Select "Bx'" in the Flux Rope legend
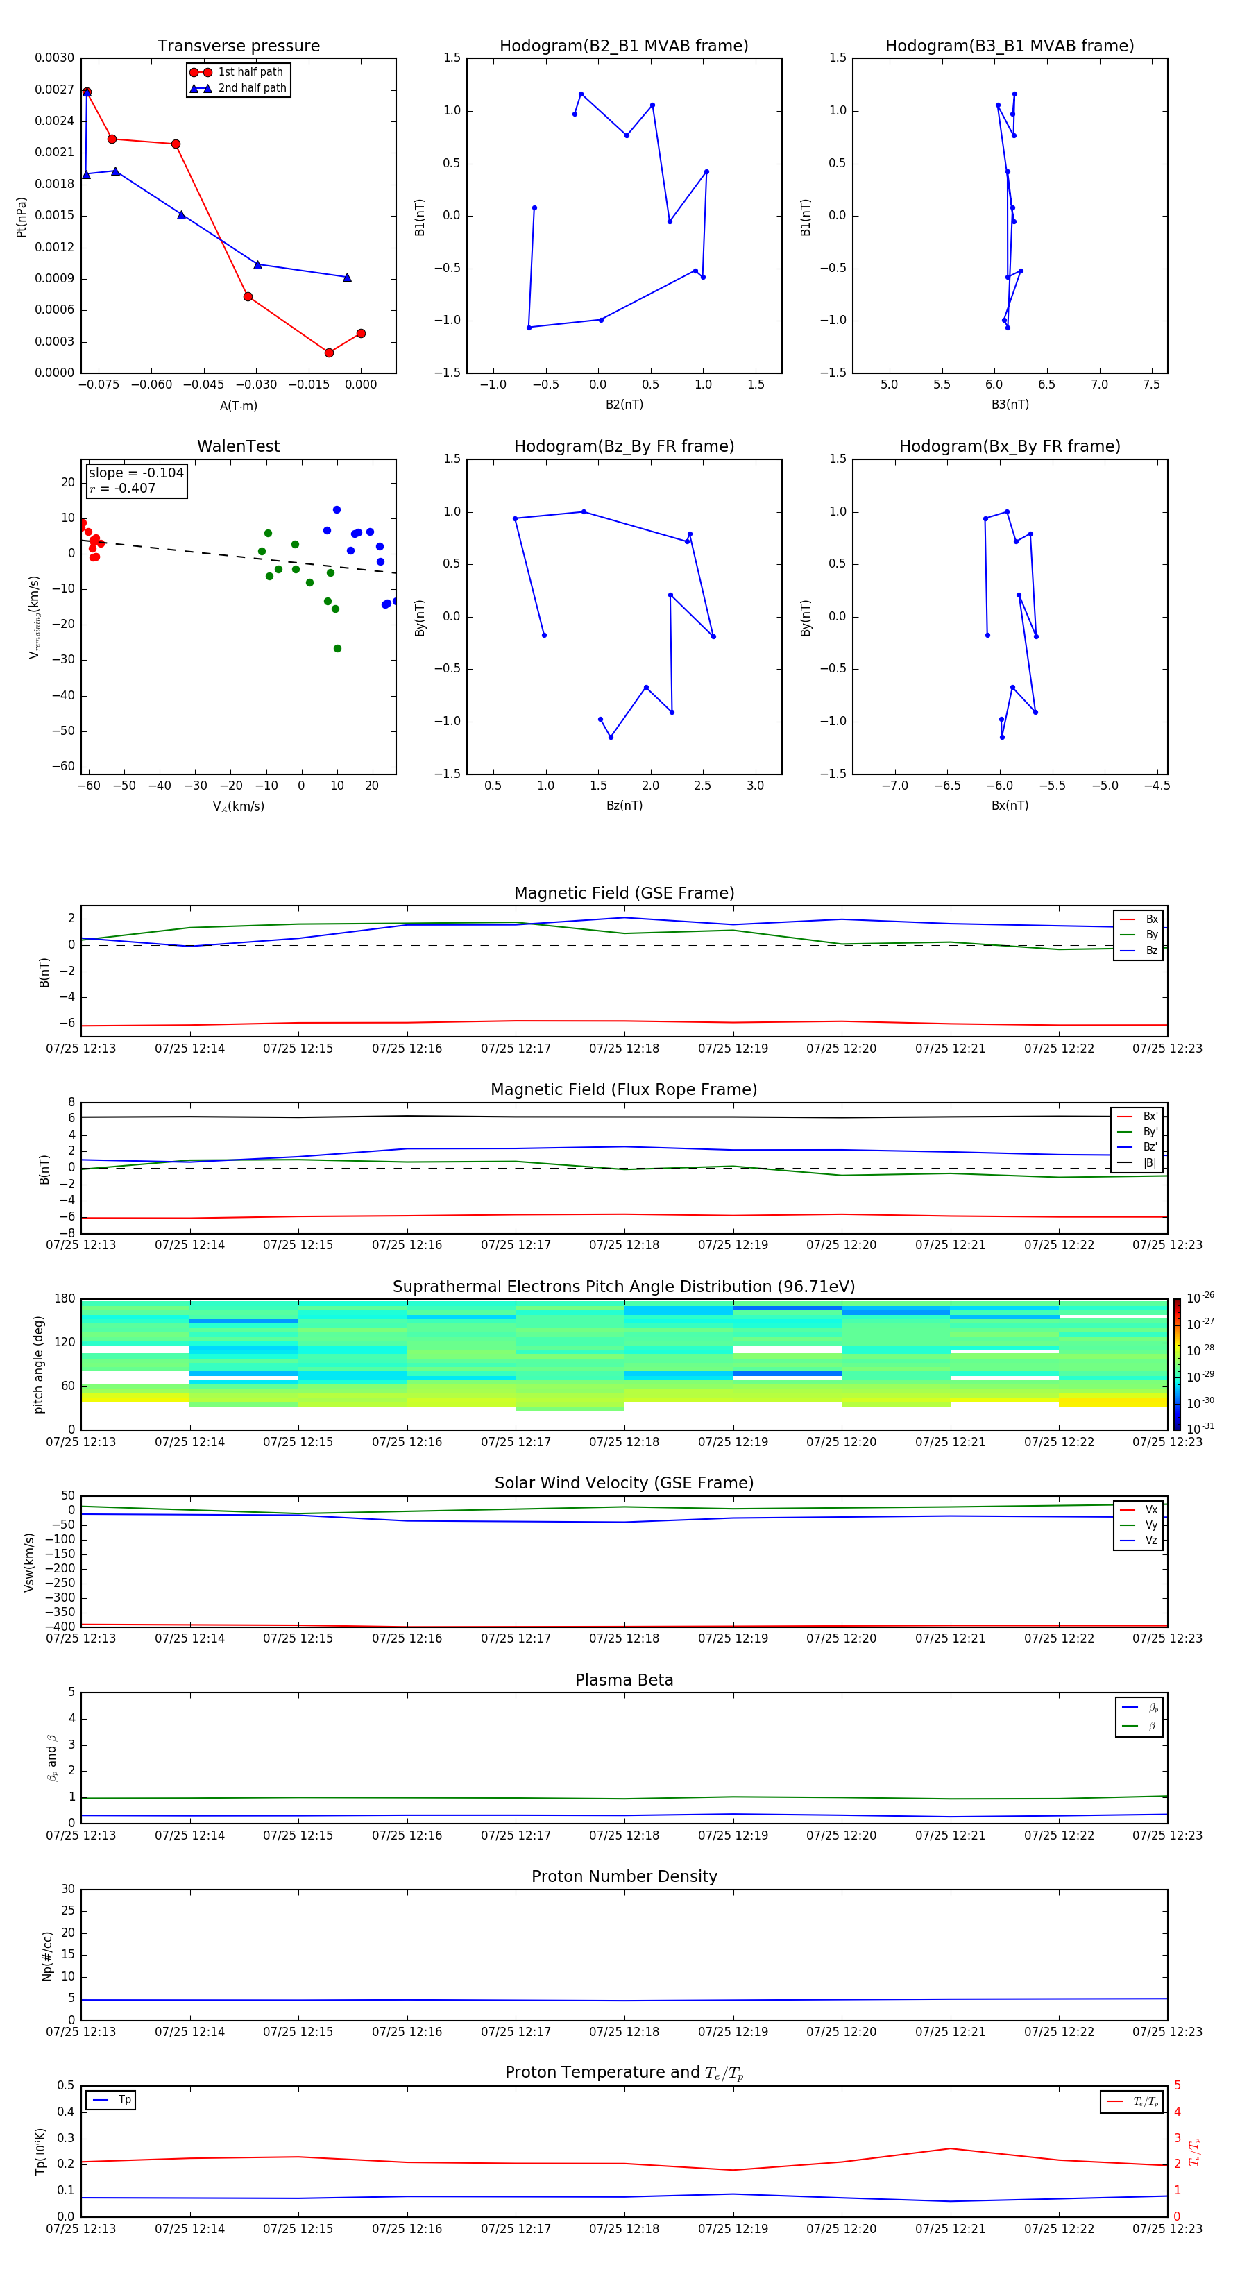Screen dimensions: 1249x2290 pyautogui.click(x=1137, y=1117)
